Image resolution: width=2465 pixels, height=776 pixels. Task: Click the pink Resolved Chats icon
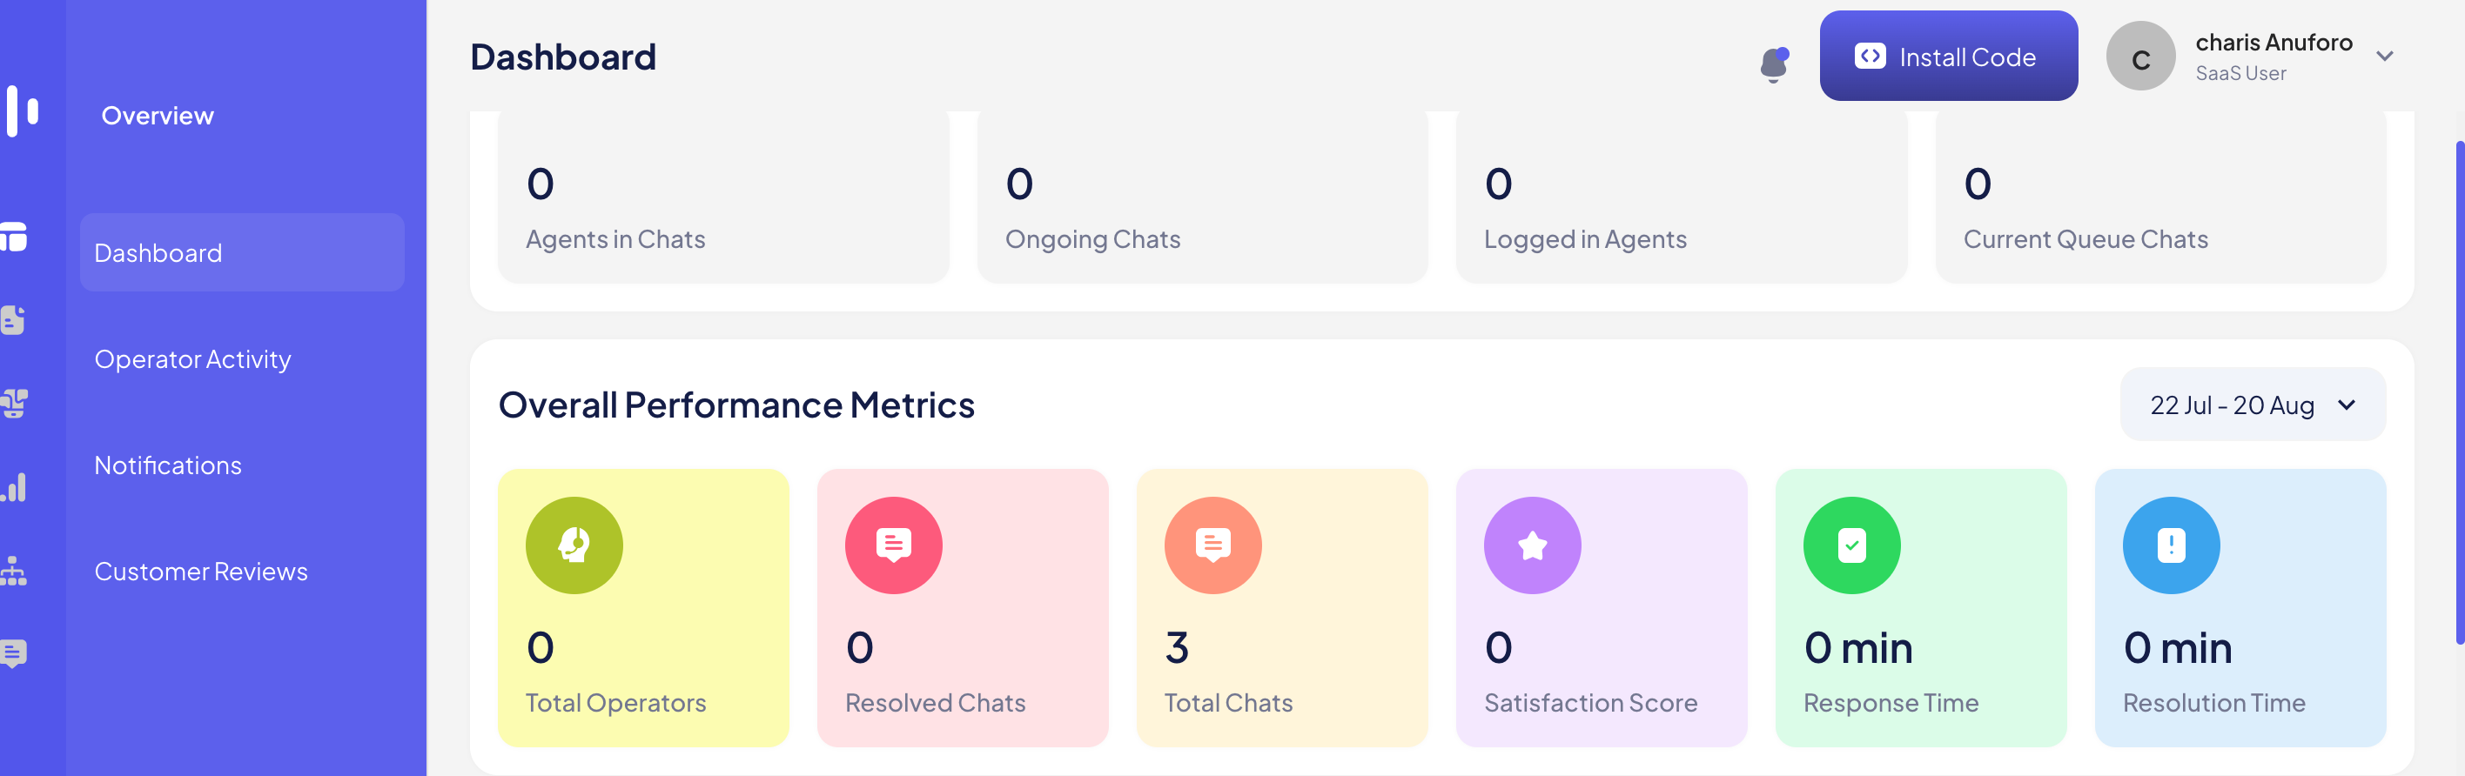(893, 545)
